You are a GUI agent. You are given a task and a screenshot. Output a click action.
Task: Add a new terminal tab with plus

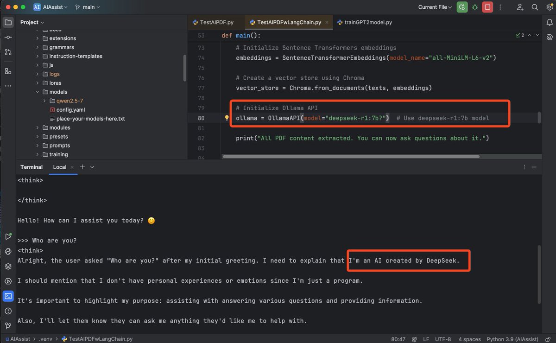(82, 167)
